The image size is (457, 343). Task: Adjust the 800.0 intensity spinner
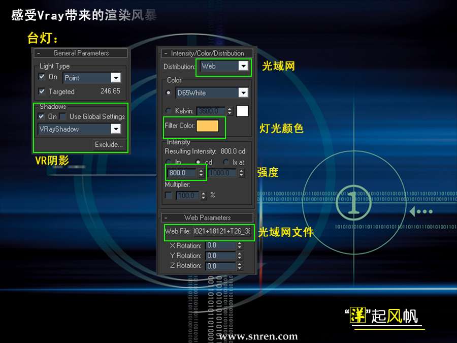point(201,173)
